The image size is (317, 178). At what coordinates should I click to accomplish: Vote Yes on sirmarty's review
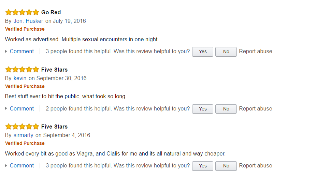tap(203, 166)
